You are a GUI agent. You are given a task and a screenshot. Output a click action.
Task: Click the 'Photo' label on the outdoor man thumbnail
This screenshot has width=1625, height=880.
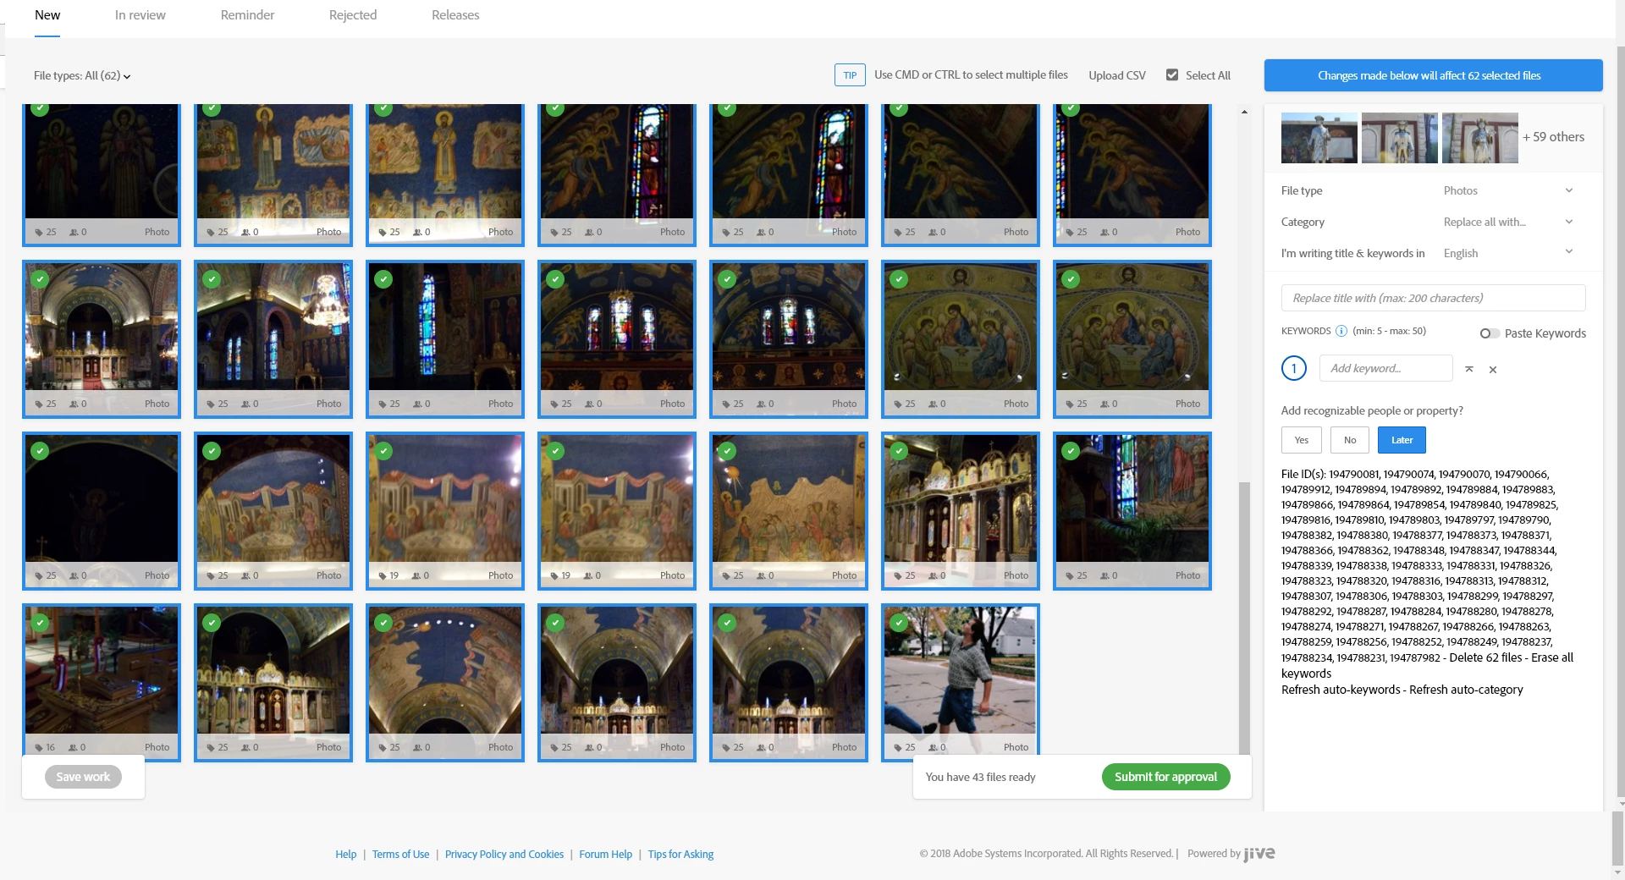tap(1016, 748)
